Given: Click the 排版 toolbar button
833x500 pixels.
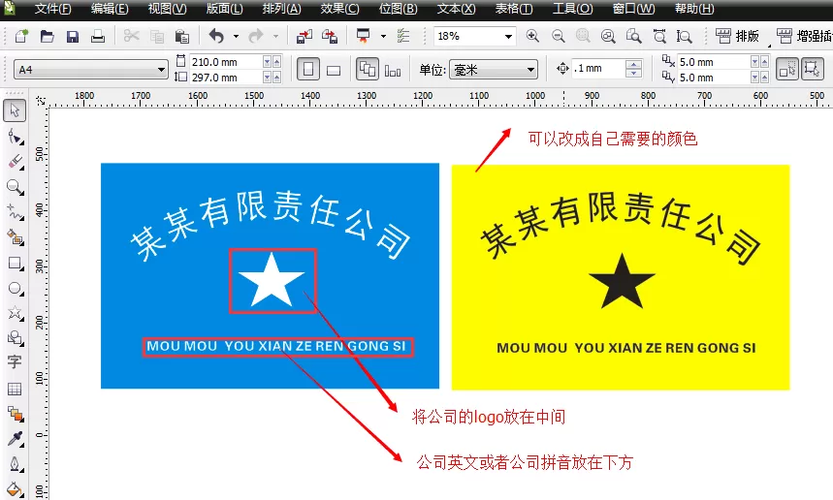Looking at the screenshot, I should click(737, 36).
